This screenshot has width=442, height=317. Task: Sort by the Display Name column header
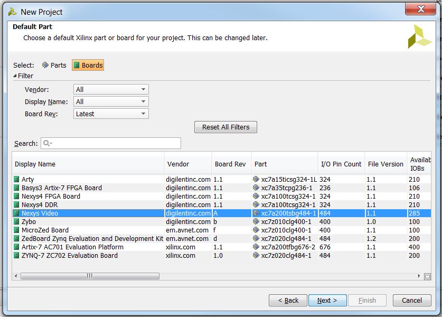coord(88,164)
